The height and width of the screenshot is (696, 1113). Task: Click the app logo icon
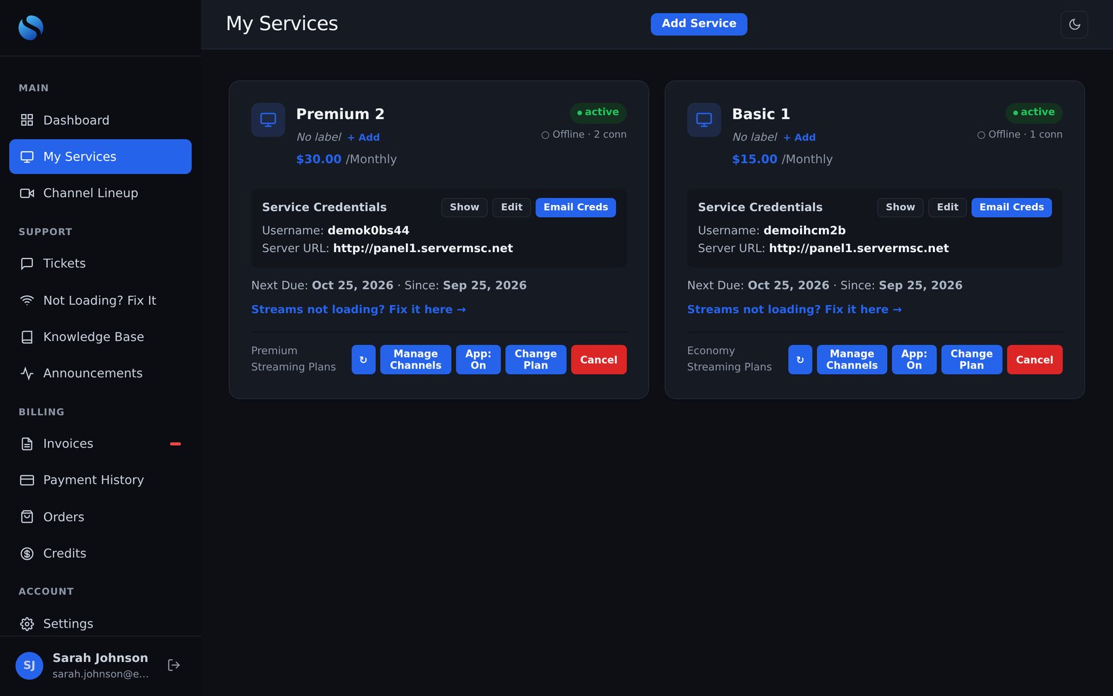[x=31, y=27]
